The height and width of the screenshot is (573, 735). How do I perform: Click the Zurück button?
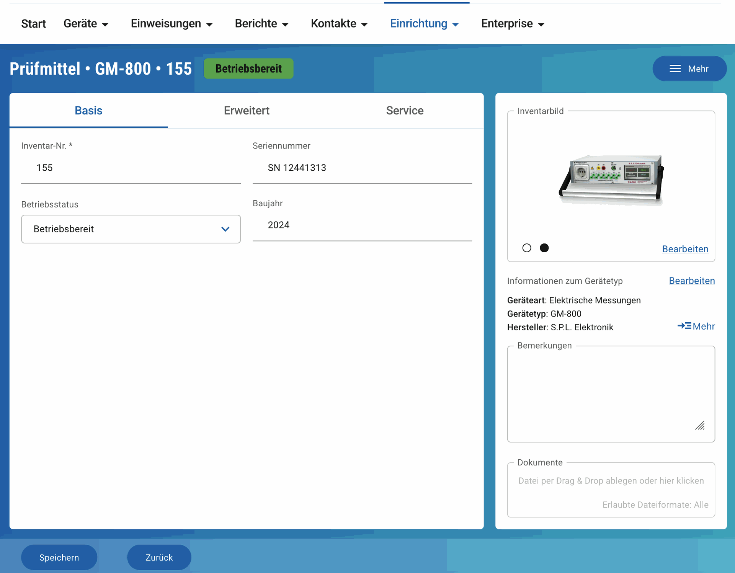click(x=159, y=557)
